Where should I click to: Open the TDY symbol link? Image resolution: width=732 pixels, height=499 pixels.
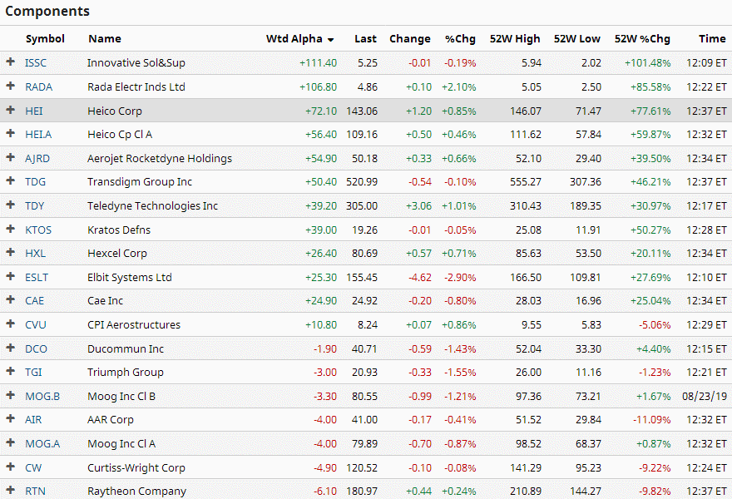(x=35, y=206)
